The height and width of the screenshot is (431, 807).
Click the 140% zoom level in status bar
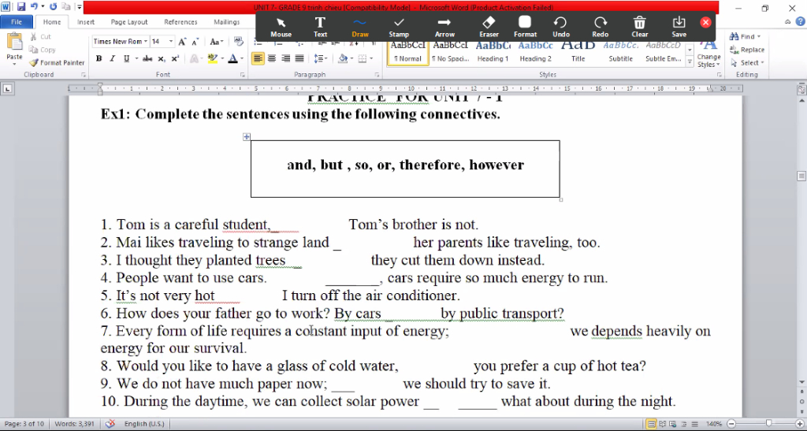714,424
